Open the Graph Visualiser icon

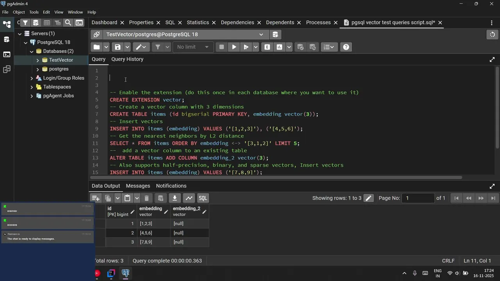point(189,198)
